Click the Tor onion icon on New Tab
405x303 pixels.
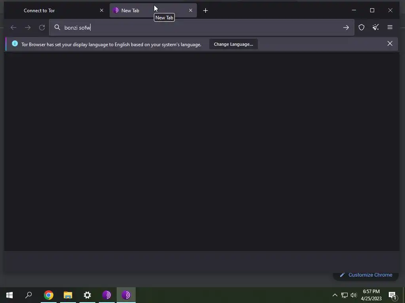116,10
